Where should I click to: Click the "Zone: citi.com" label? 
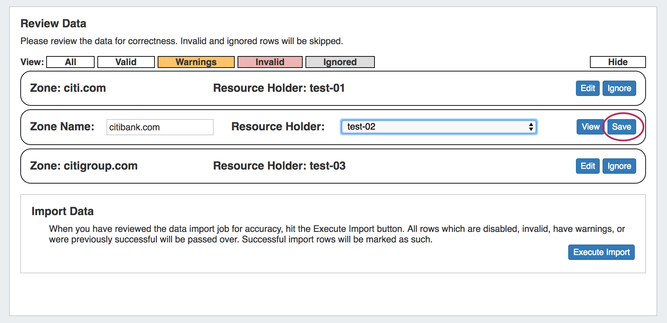(68, 88)
